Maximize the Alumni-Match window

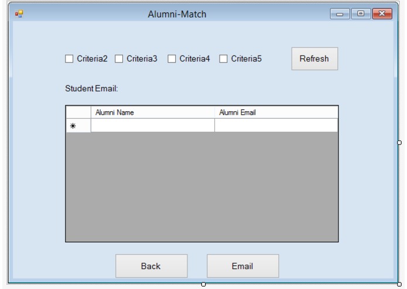click(361, 13)
